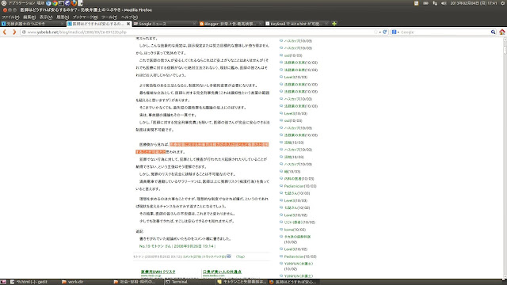Open the battery indicator in the top panel
Viewport: 507px width, 285px height.
coord(425,3)
